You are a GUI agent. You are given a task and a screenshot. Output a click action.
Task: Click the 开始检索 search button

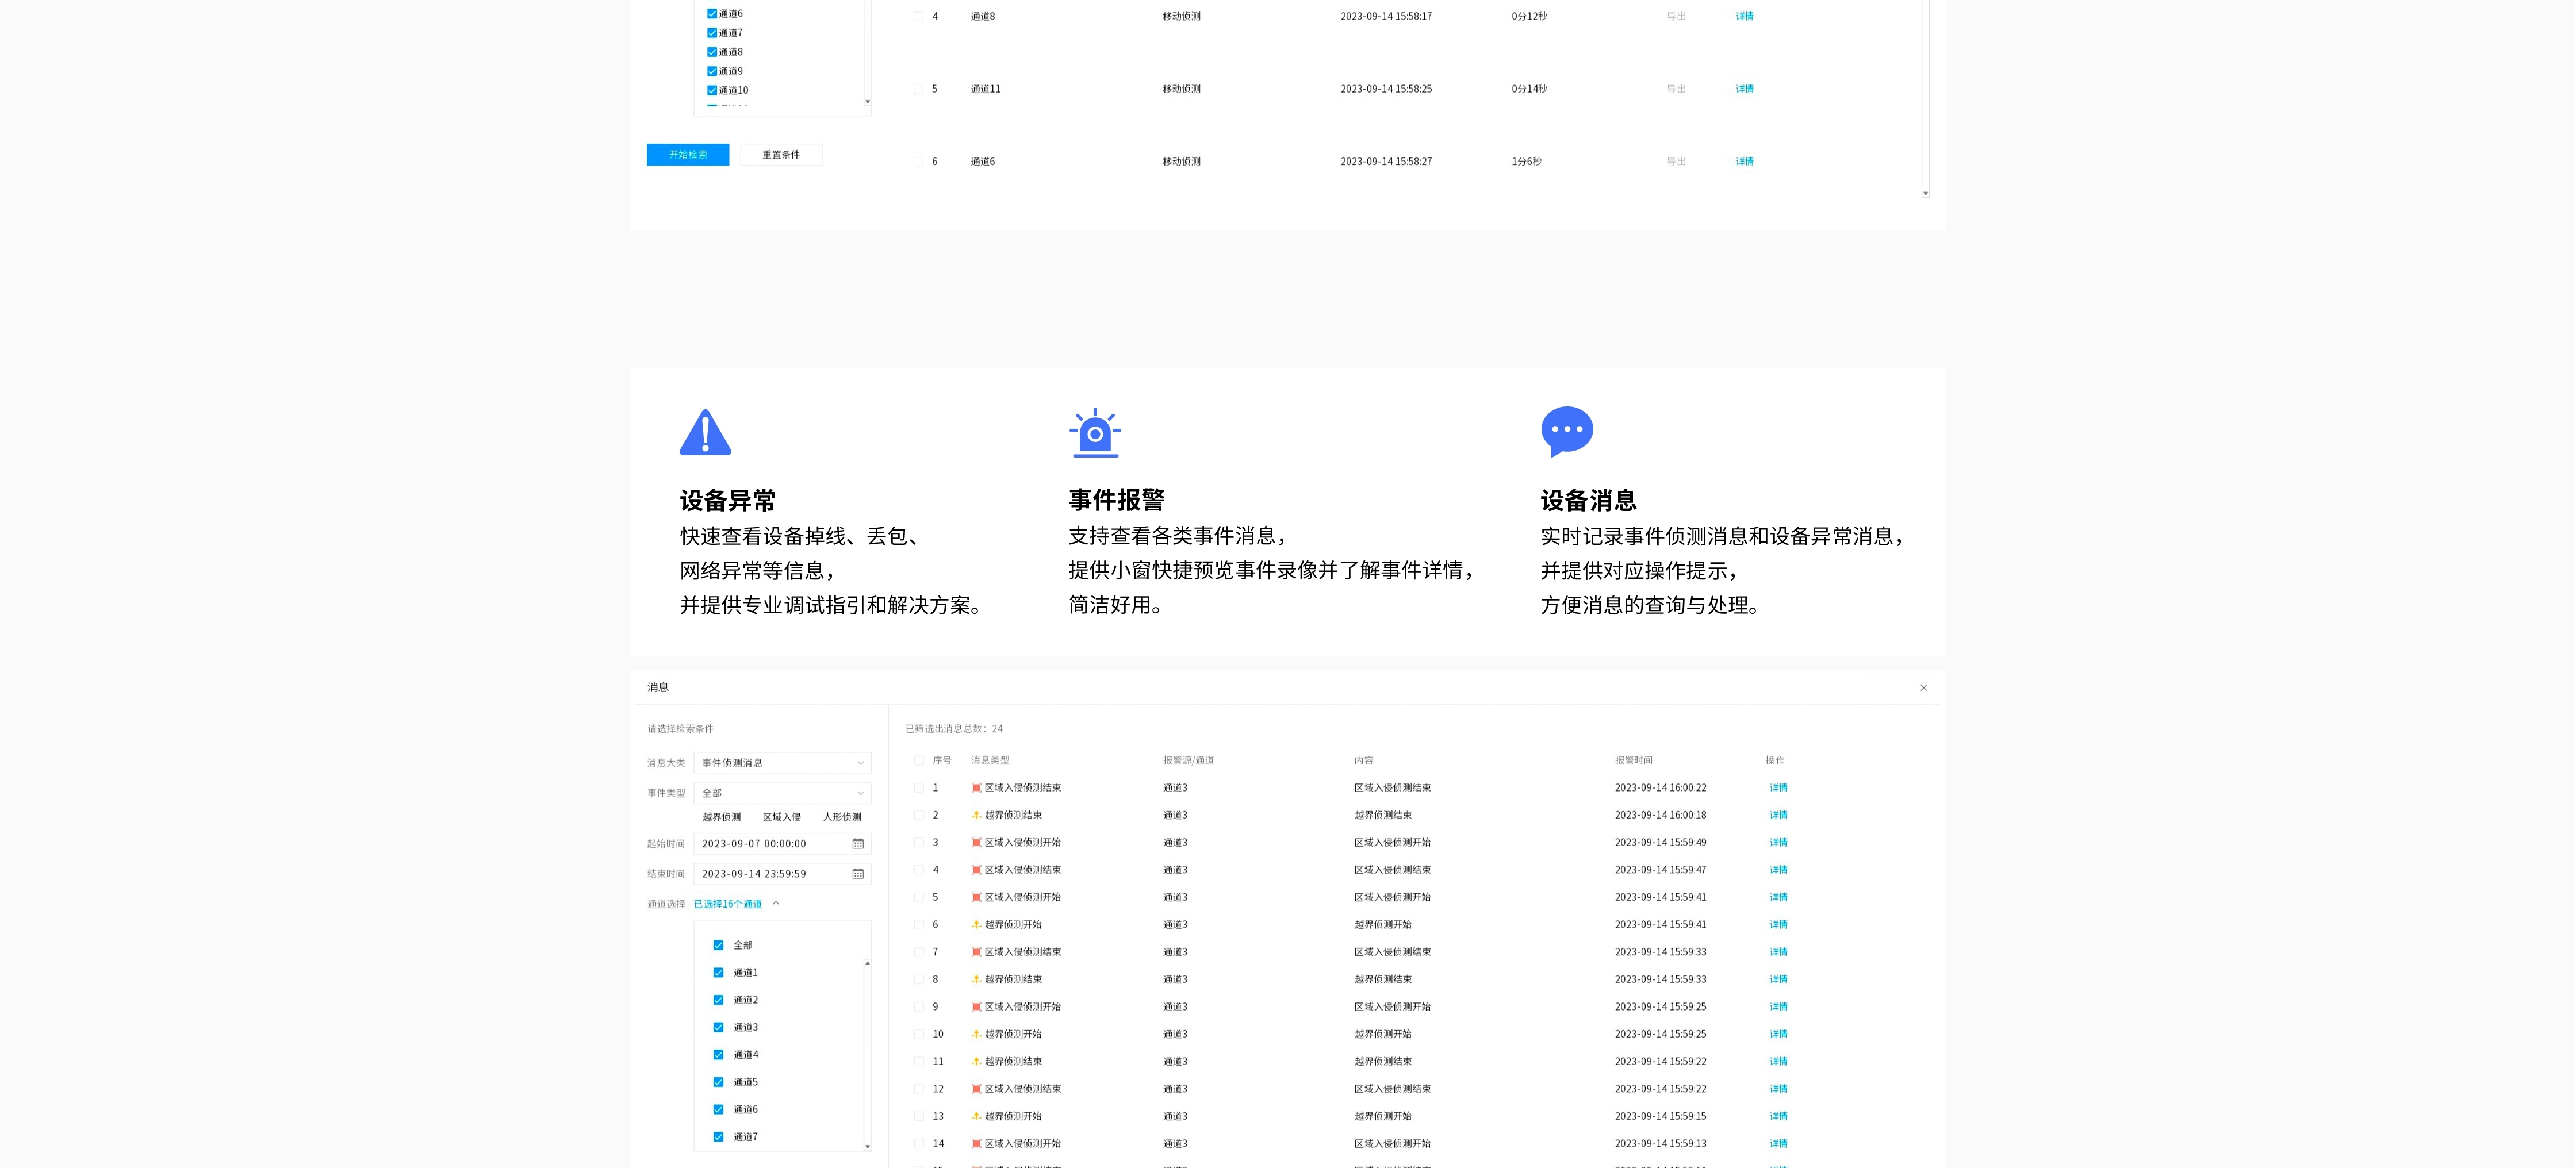(688, 155)
